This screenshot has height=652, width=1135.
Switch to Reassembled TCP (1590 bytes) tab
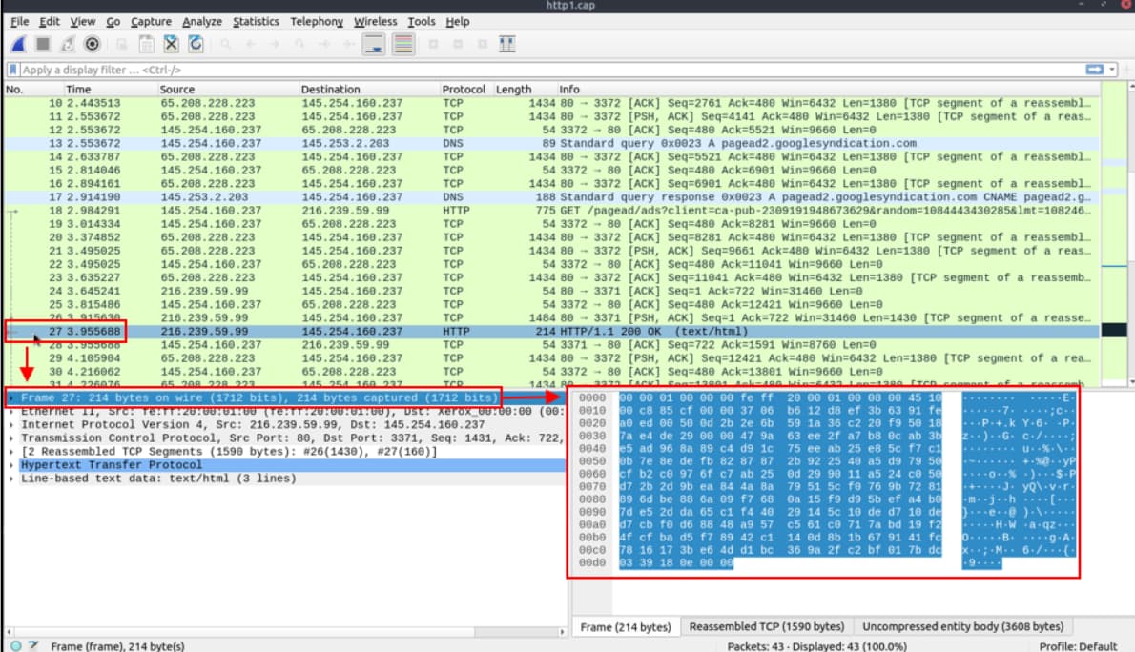[x=767, y=626]
